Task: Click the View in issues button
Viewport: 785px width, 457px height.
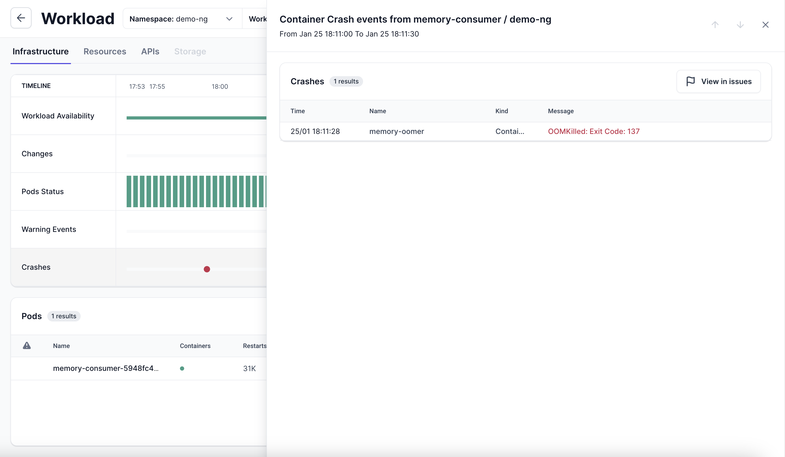Action: (718, 81)
